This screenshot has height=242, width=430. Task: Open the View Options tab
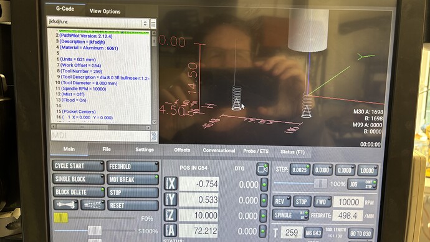click(105, 11)
